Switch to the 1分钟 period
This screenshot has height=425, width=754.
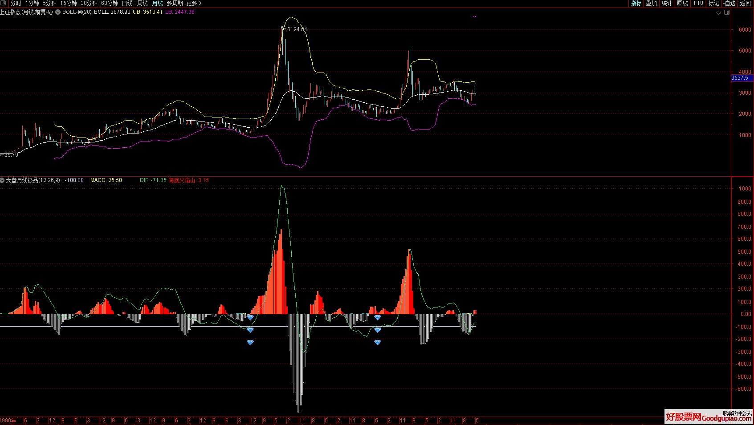32,3
